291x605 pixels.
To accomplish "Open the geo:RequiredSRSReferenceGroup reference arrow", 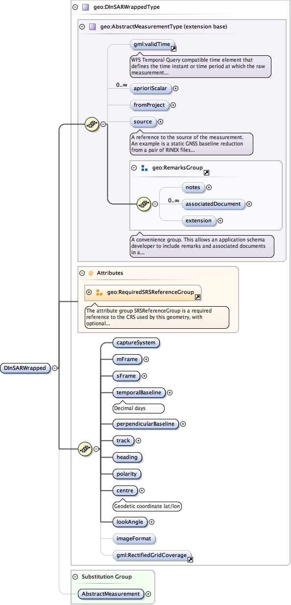I will pos(197,297).
